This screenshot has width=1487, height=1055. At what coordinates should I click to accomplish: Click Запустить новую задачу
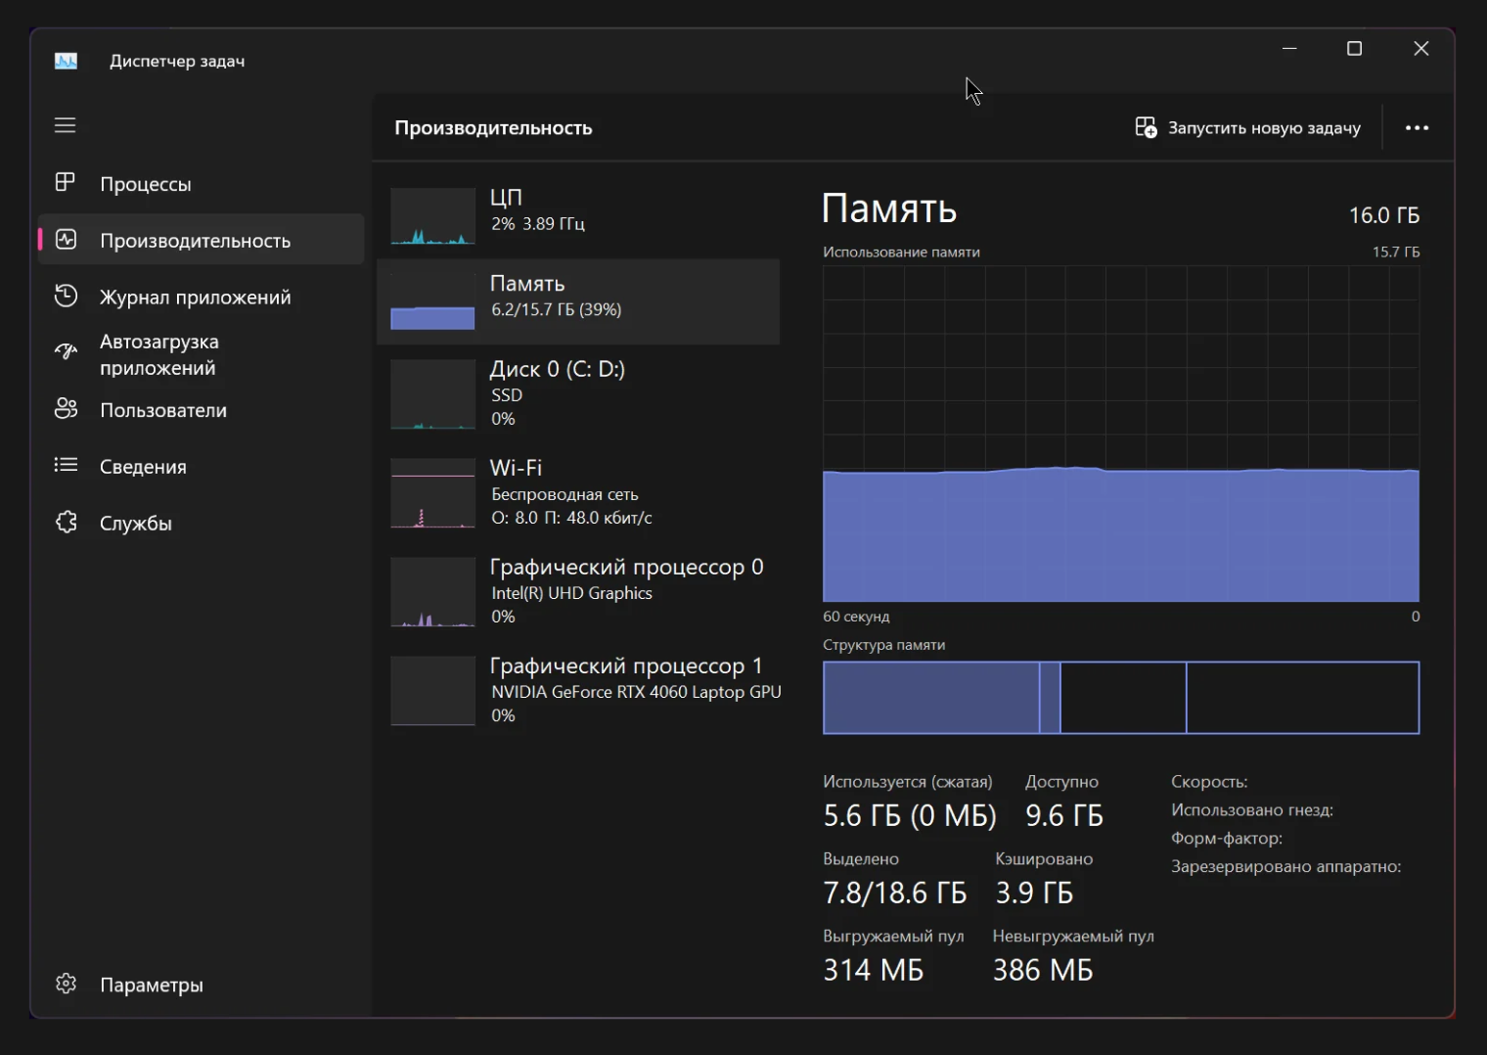1248,127
